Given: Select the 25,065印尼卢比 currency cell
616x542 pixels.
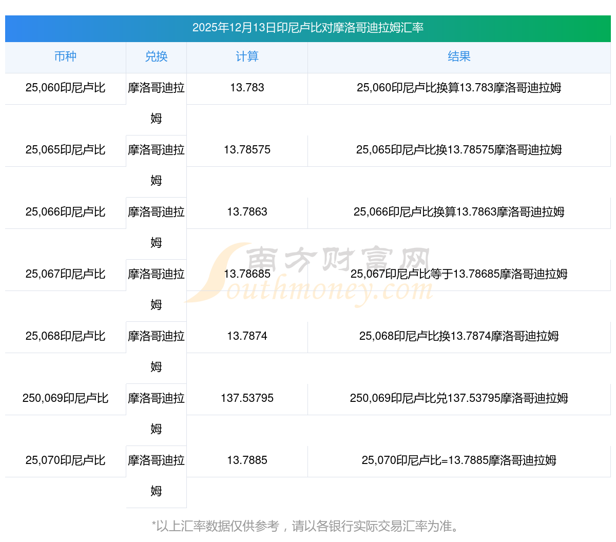Looking at the screenshot, I should pyautogui.click(x=65, y=150).
